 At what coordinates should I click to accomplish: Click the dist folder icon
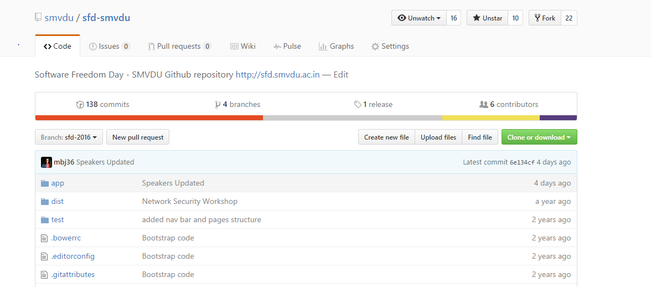point(45,202)
